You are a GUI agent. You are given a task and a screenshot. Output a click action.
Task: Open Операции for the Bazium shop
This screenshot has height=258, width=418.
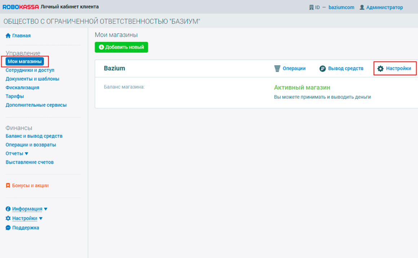click(x=294, y=68)
